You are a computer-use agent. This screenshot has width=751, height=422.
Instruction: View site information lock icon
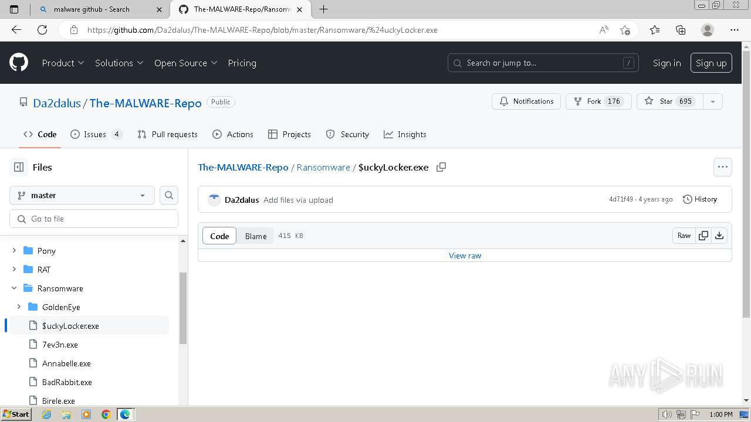coord(73,30)
